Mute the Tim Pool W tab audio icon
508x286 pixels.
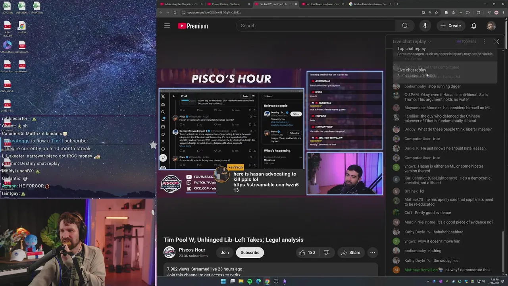tap(291, 4)
